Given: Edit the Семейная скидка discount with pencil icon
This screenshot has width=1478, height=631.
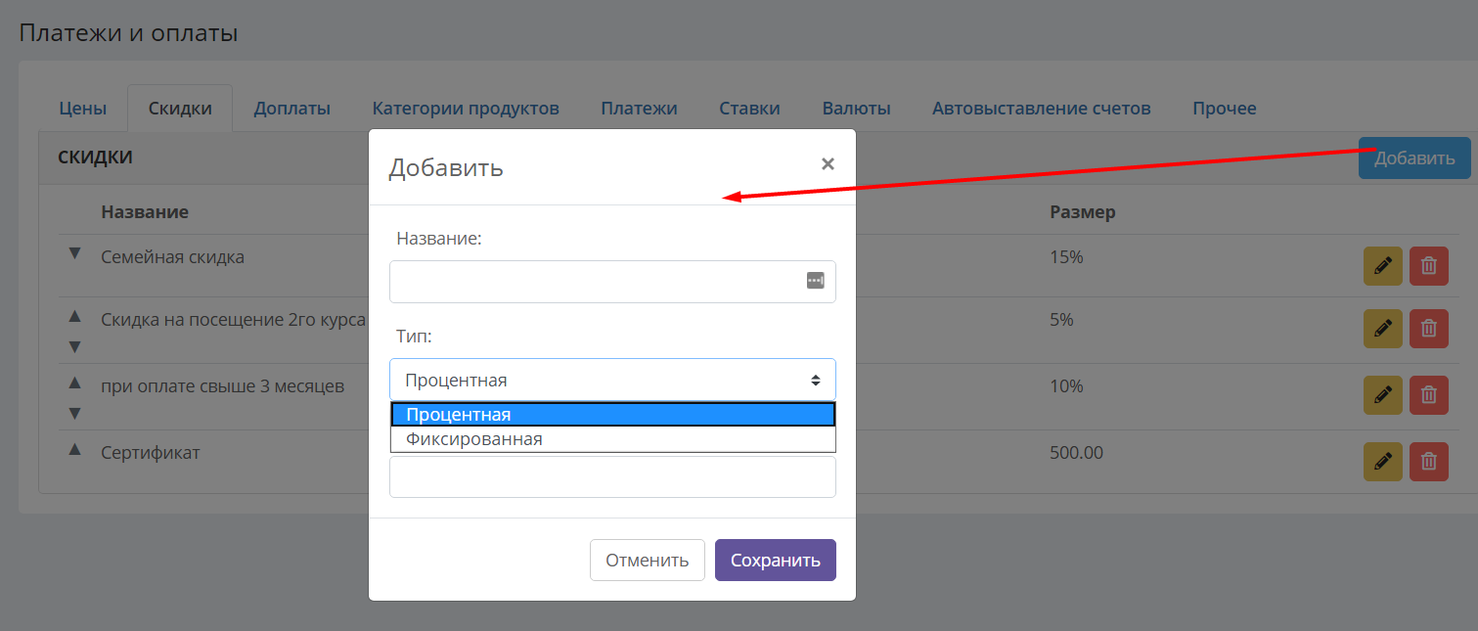Looking at the screenshot, I should point(1382,266).
